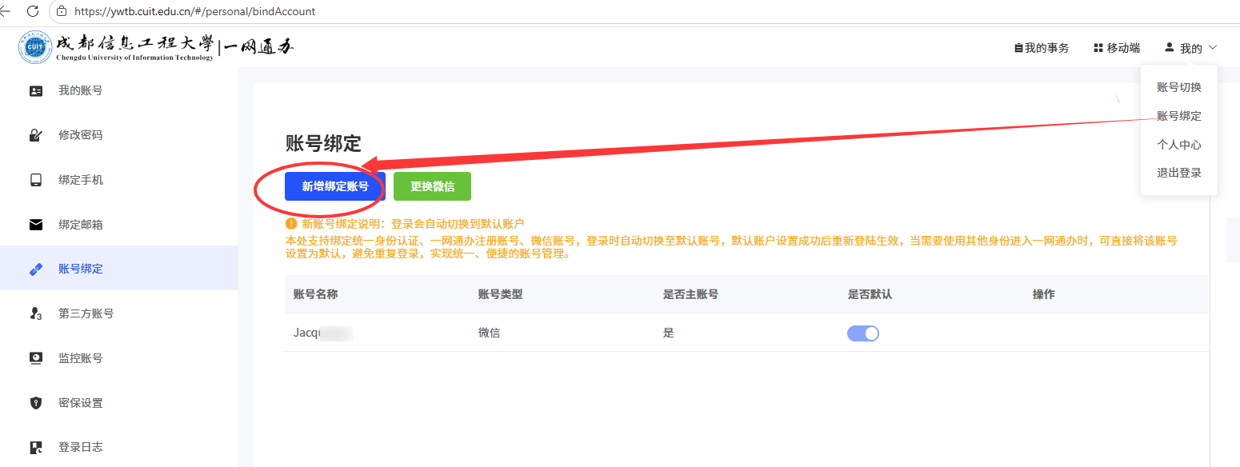Click the Third-party Account person icon
Image resolution: width=1240 pixels, height=467 pixels.
35,313
